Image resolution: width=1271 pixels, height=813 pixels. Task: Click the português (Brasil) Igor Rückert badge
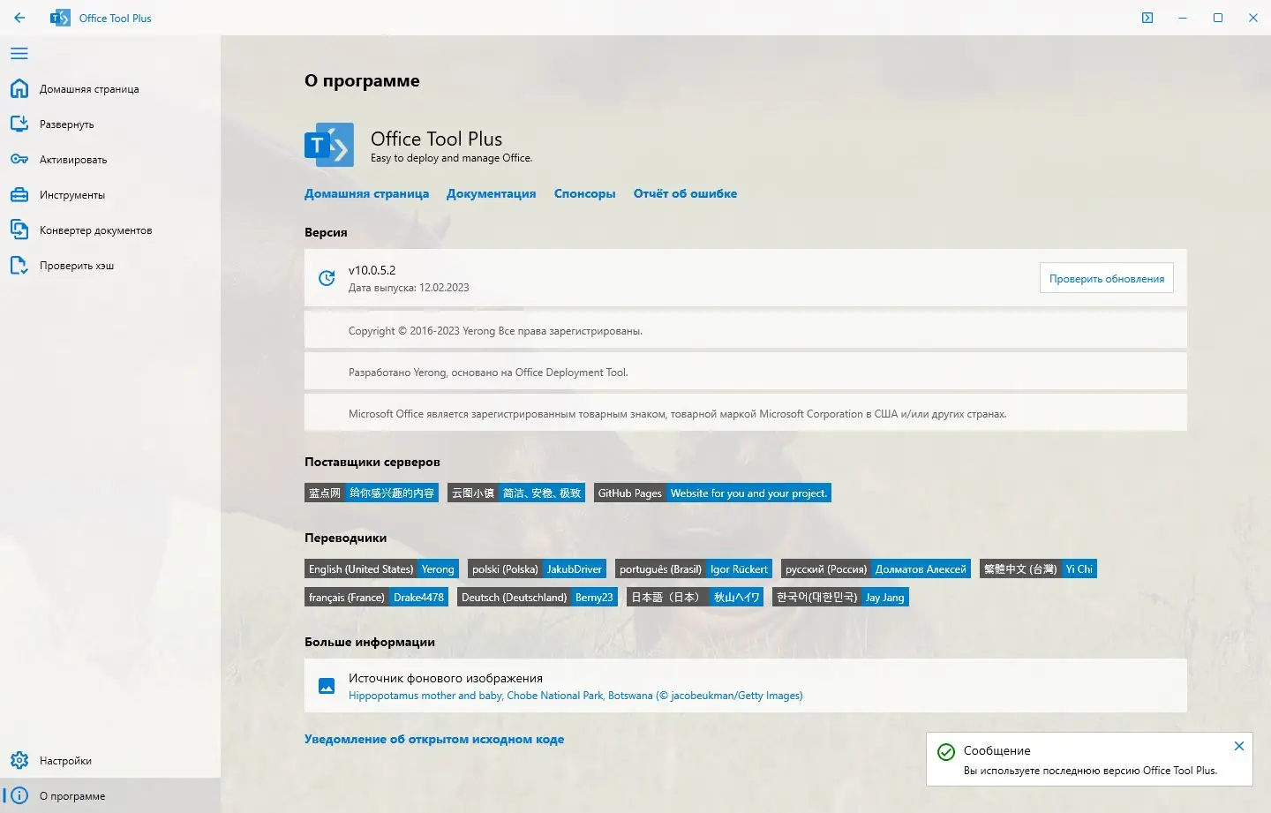pyautogui.click(x=694, y=568)
